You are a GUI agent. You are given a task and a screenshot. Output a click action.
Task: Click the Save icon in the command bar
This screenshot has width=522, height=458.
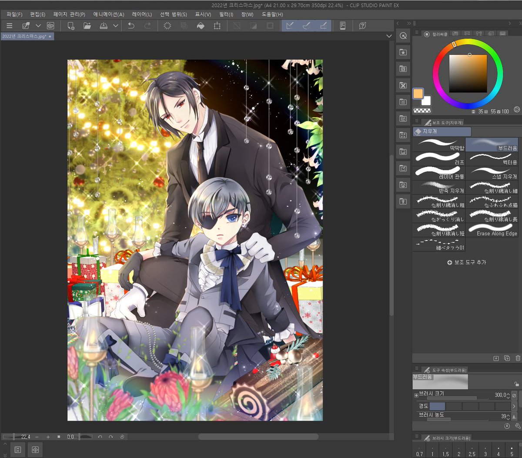point(104,26)
